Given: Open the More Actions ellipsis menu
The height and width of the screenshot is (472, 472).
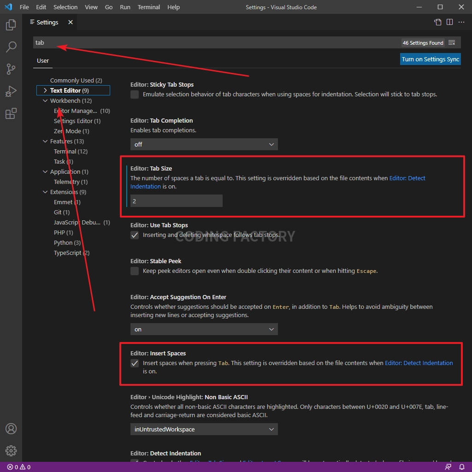Looking at the screenshot, I should (x=461, y=22).
